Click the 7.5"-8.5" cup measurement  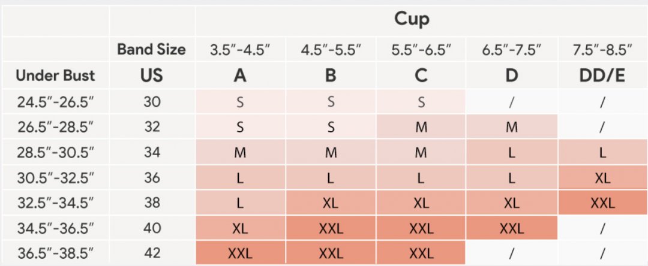[x=602, y=50]
